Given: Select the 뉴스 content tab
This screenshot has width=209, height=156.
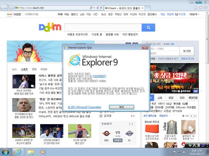Looking at the screenshot, I should (14, 69).
